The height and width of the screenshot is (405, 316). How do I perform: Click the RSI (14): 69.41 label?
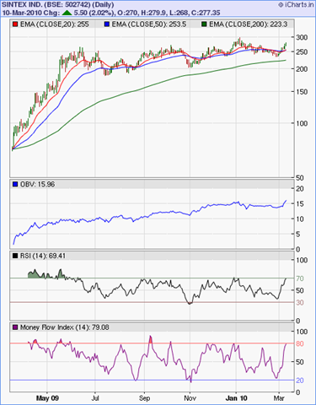point(43,256)
